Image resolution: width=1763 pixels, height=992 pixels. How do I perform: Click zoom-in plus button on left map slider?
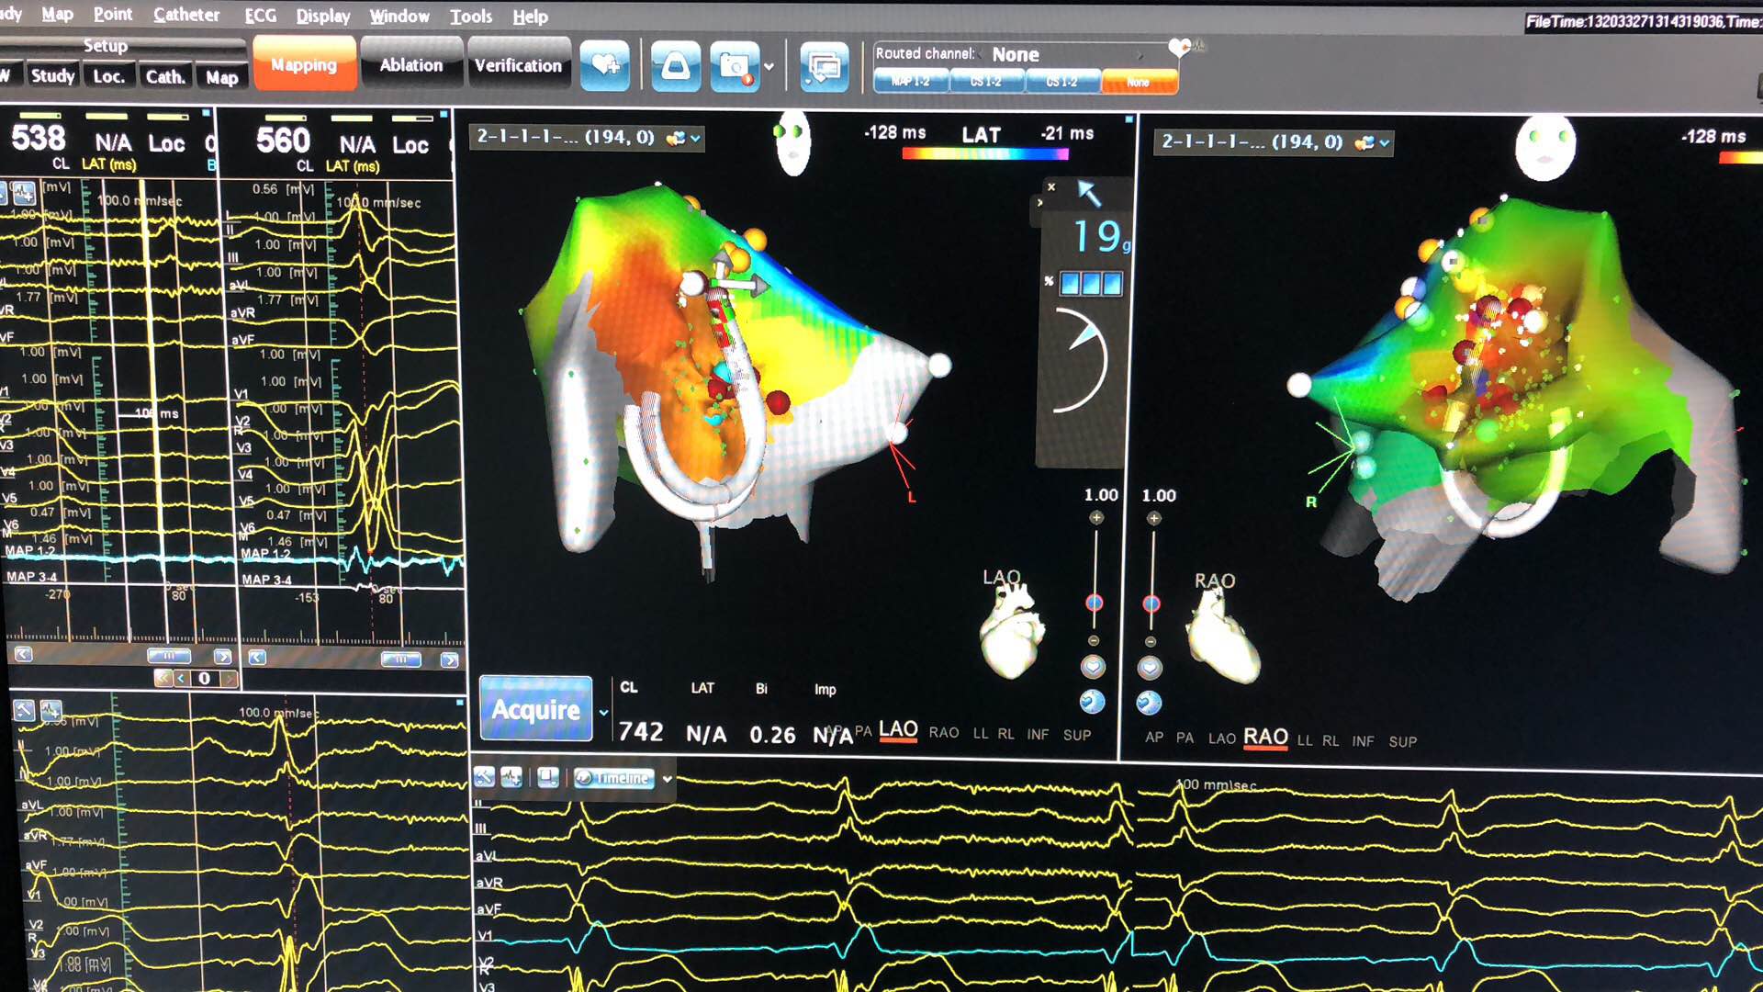[1095, 518]
